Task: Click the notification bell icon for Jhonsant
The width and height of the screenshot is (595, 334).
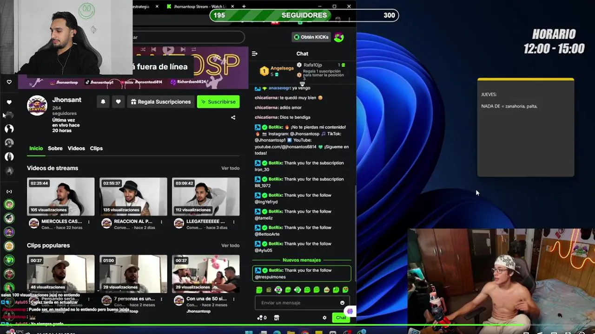Action: click(x=103, y=102)
